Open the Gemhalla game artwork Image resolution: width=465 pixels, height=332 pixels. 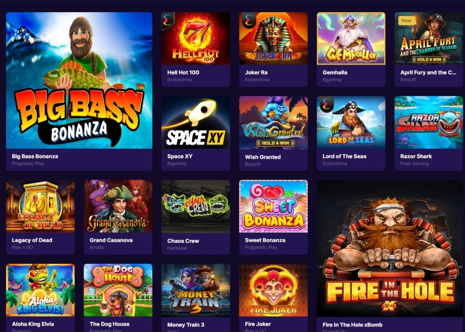pos(351,38)
